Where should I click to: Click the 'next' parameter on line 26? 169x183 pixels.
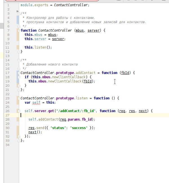pyautogui.click(x=143, y=111)
